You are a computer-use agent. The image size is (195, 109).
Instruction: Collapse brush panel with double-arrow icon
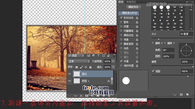tap(187, 2)
